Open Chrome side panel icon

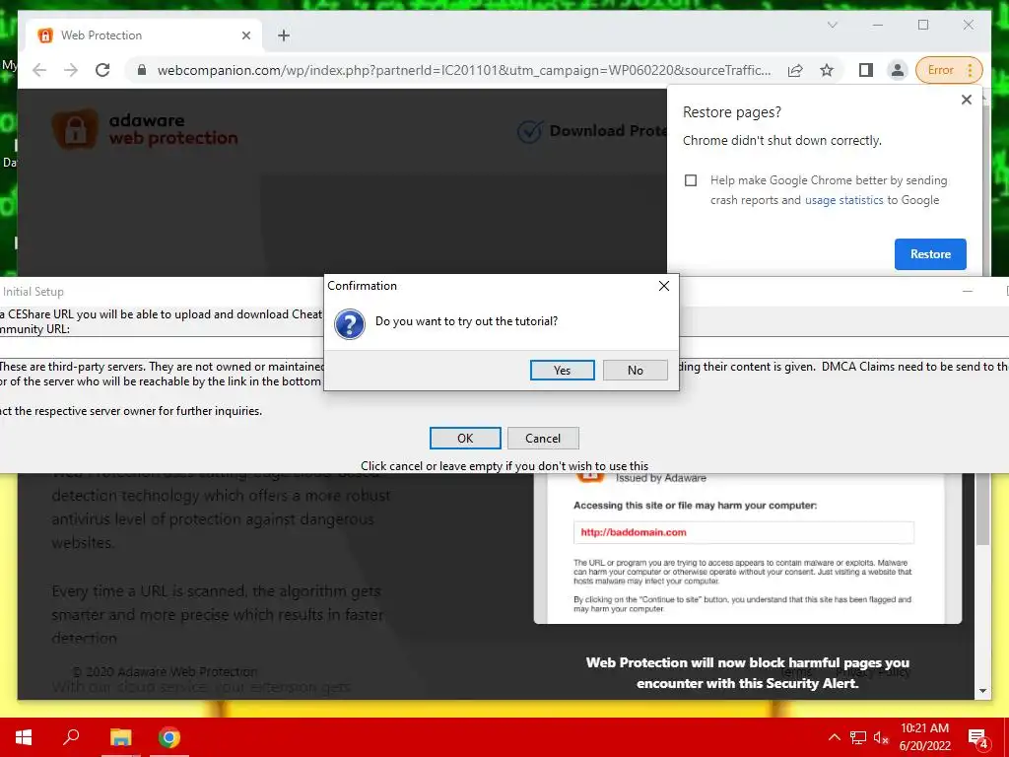point(865,70)
